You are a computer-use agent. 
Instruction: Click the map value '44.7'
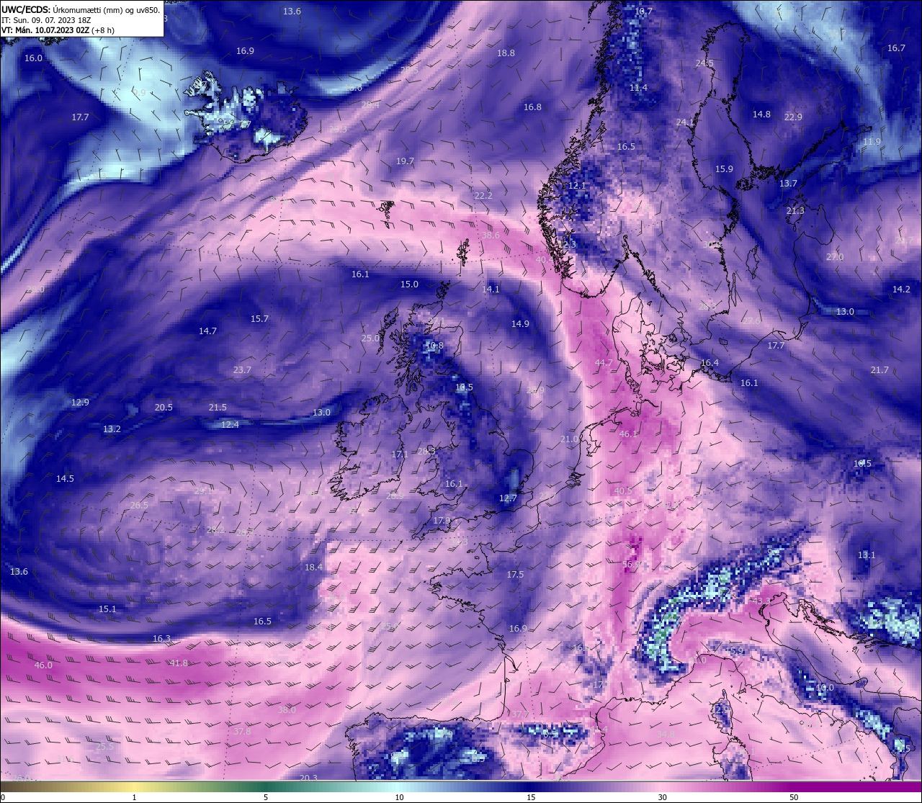[604, 362]
